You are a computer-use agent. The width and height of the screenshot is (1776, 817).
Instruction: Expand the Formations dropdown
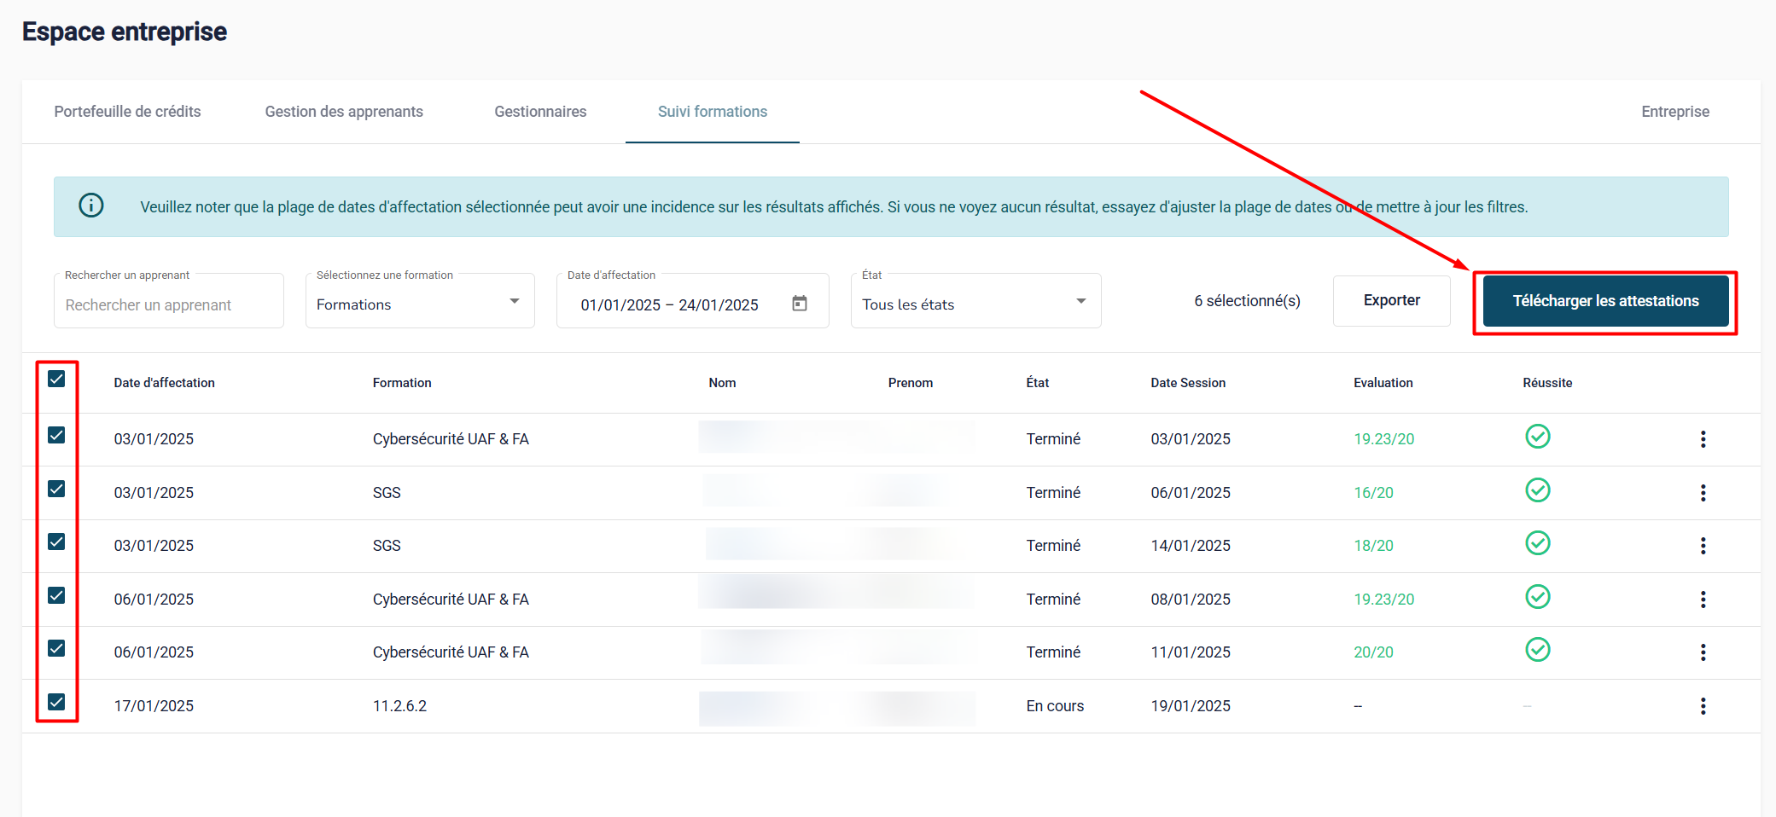419,304
